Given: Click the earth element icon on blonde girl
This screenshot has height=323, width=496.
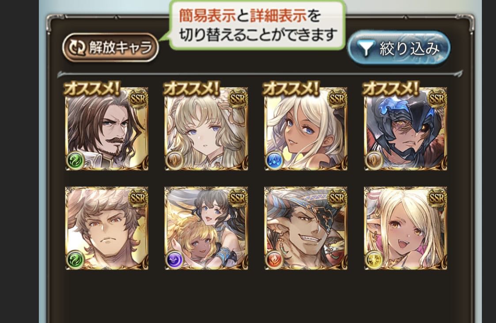Looking at the screenshot, I should tap(174, 161).
